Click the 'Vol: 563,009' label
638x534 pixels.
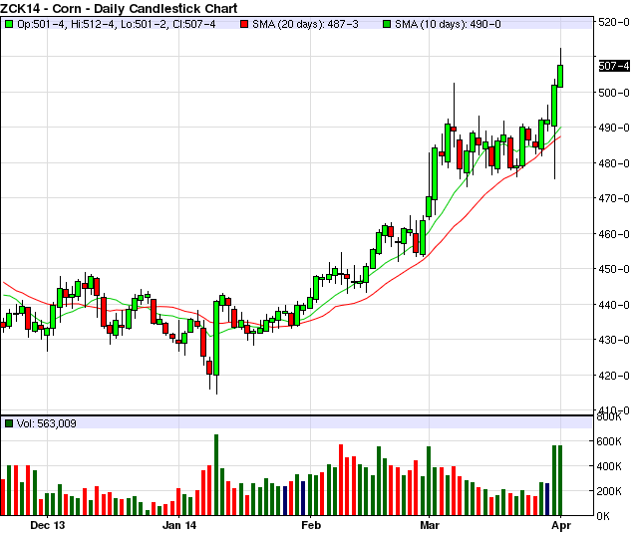coord(47,423)
